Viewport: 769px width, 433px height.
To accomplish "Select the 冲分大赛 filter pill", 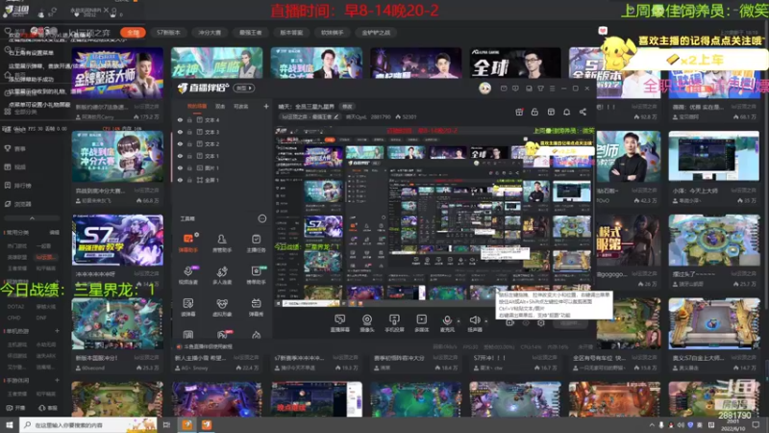I will tap(210, 33).
